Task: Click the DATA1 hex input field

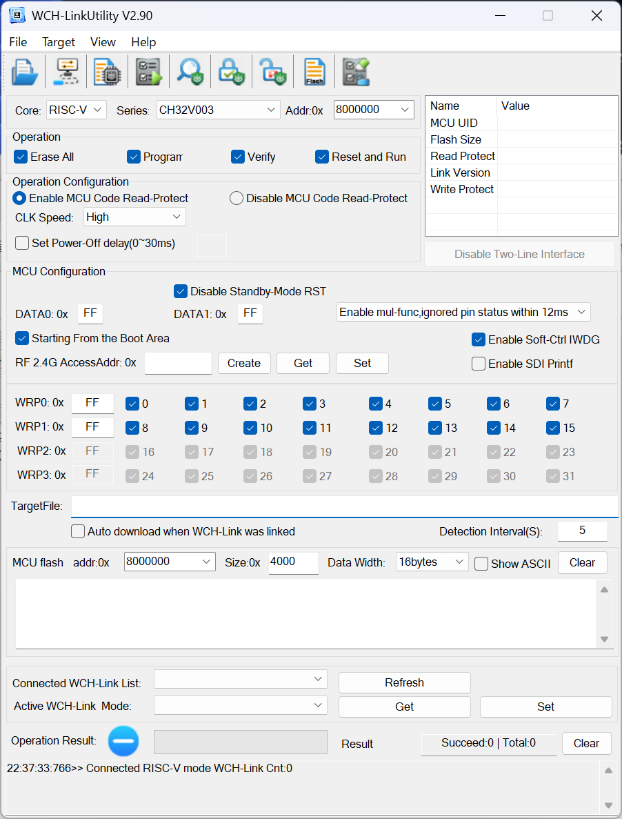Action: [250, 313]
